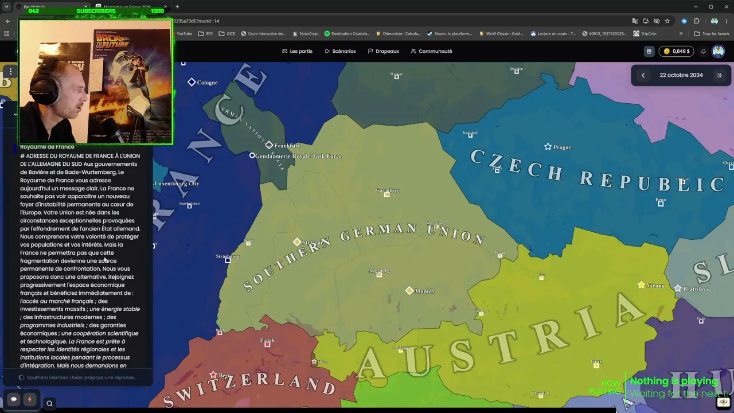Select the Strasbourg city marker
Screen dimensions: 734x413
click(228, 260)
